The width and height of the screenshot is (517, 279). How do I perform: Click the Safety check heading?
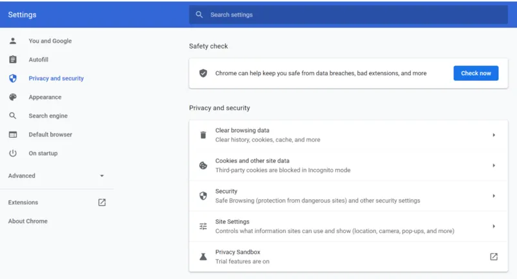pyautogui.click(x=208, y=46)
